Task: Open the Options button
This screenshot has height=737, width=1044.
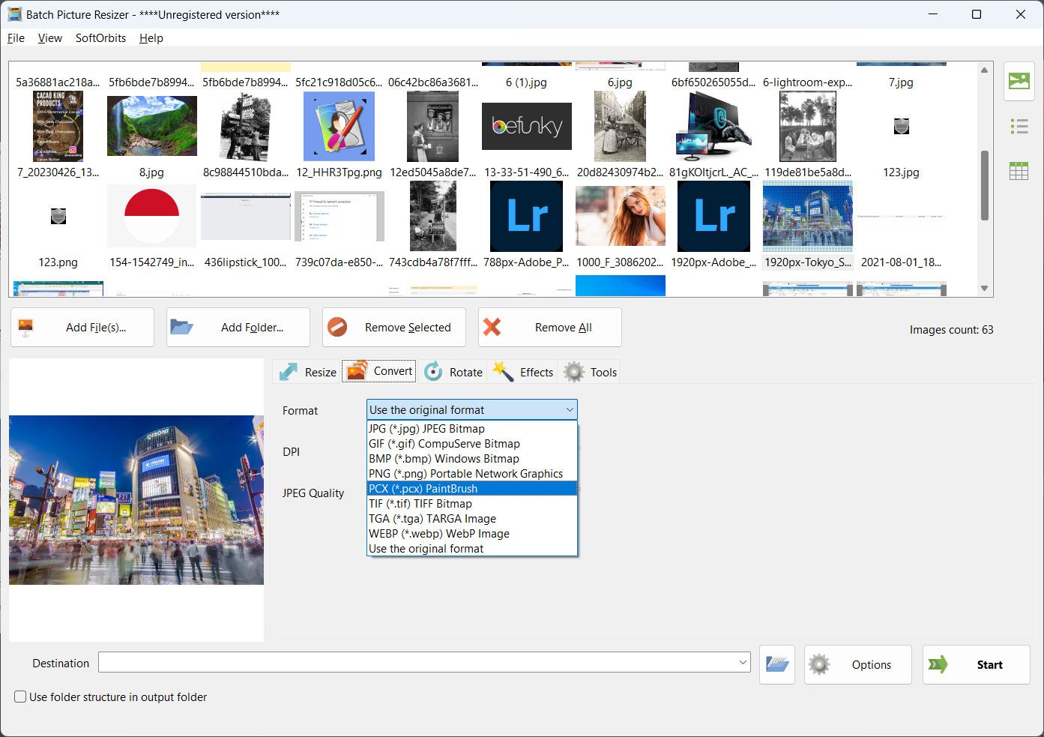Action: click(858, 664)
